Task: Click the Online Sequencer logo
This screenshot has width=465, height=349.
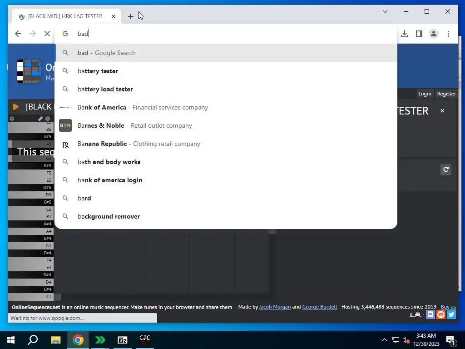Action: click(x=29, y=71)
